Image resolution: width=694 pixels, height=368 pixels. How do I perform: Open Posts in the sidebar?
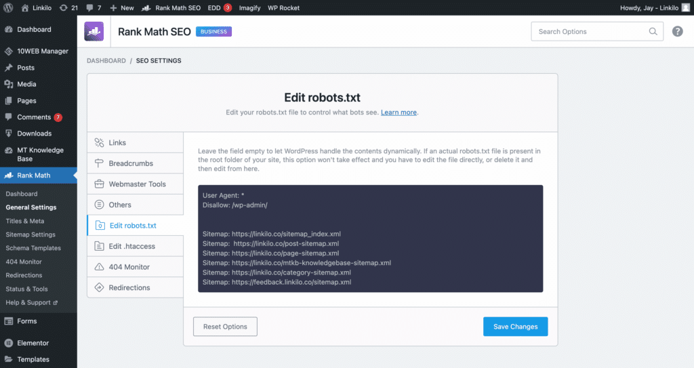pyautogui.click(x=39, y=68)
